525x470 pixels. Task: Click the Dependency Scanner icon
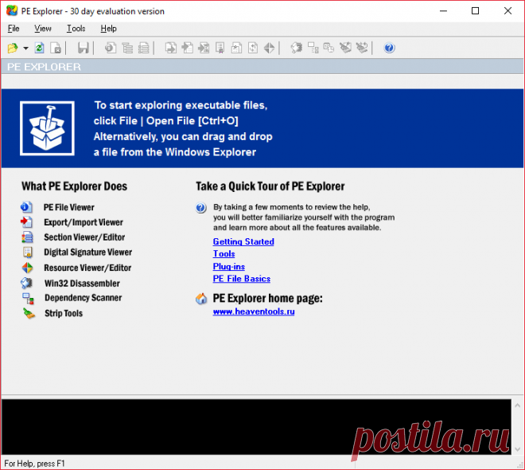[x=27, y=298]
